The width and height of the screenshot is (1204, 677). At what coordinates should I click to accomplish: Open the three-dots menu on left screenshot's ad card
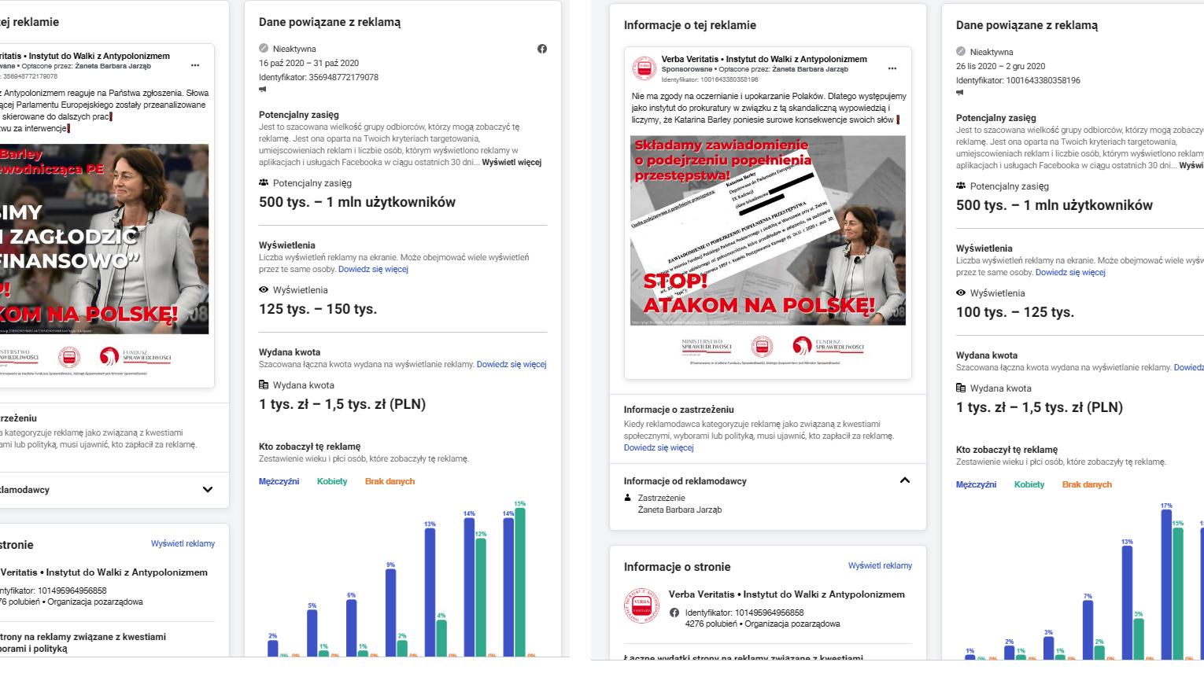[195, 66]
